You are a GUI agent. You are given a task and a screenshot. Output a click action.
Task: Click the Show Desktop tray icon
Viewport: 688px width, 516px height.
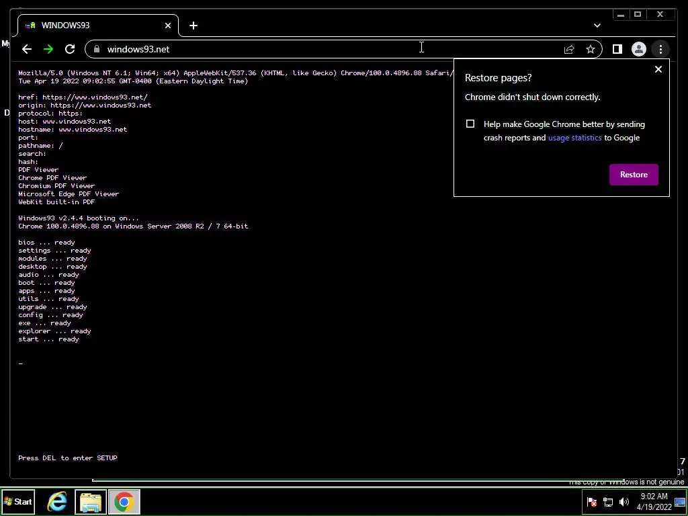680,502
